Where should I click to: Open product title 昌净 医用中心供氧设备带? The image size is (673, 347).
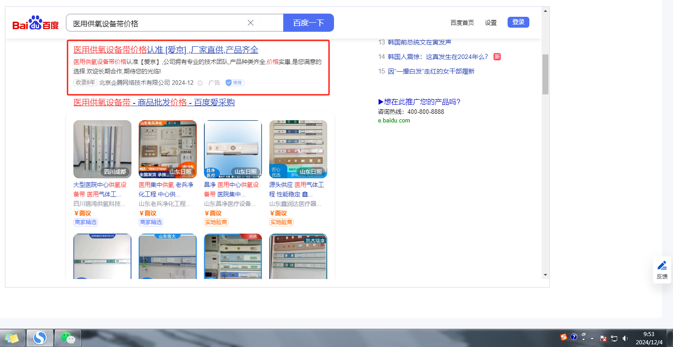[x=231, y=190]
